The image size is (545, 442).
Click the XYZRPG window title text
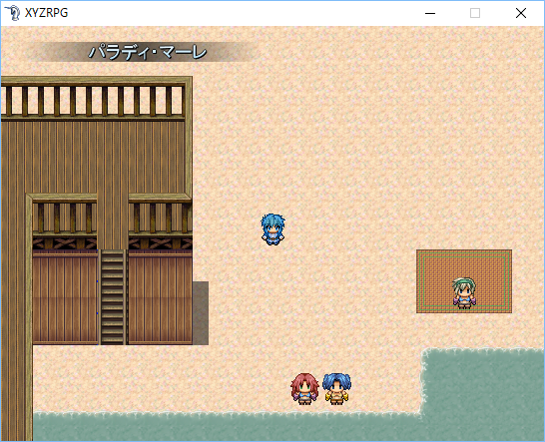point(46,13)
